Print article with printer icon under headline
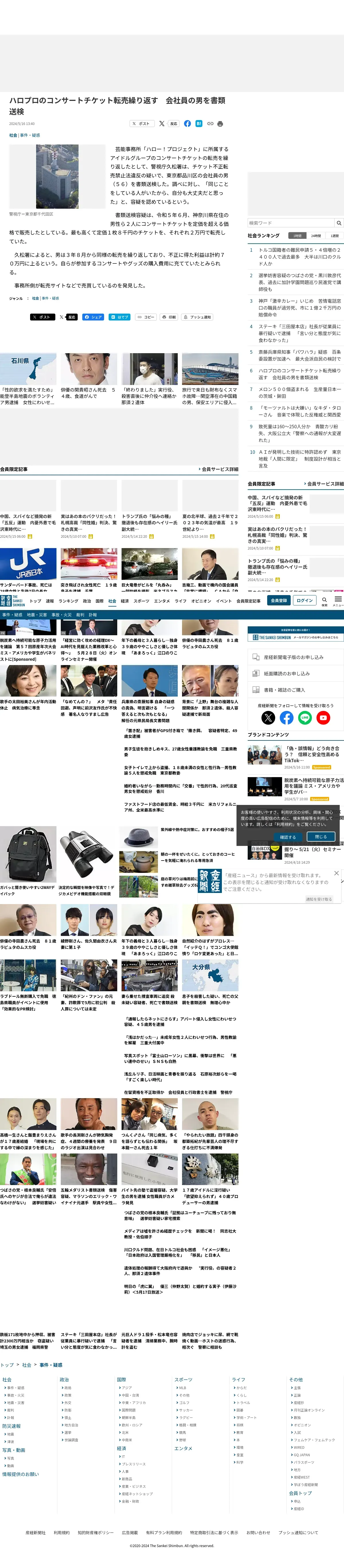This screenshot has height=1566, width=344. (220, 124)
